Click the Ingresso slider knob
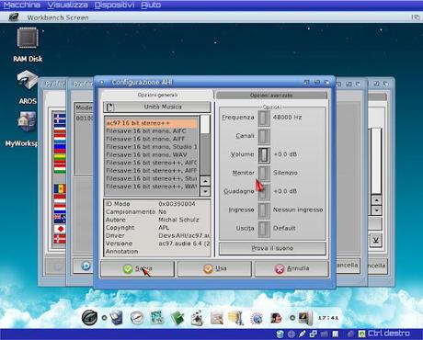The height and width of the screenshot is (340, 423). pos(264,210)
